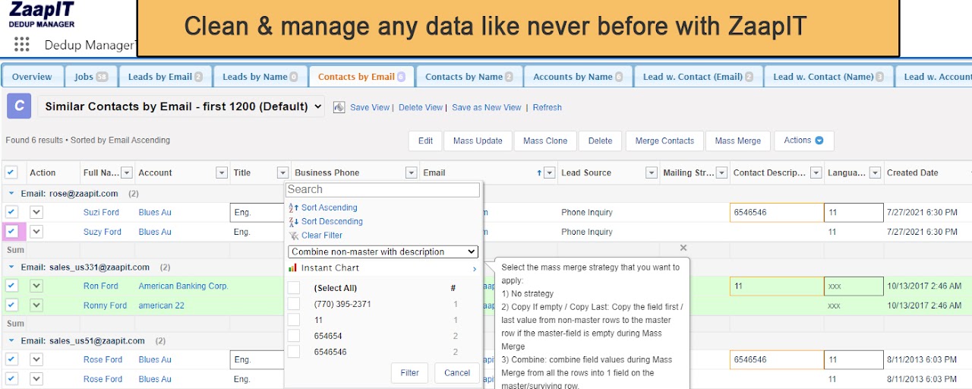Switch to the Contacts by Name tab
The height and width of the screenshot is (389, 972).
click(x=469, y=77)
